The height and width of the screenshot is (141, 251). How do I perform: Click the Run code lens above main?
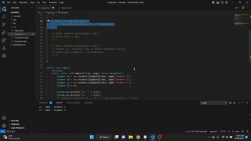[54, 70]
